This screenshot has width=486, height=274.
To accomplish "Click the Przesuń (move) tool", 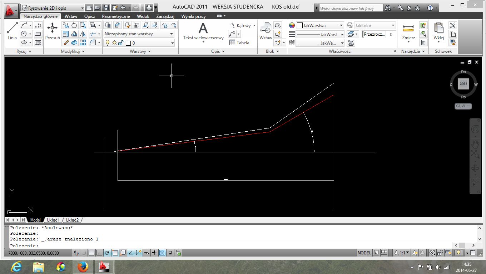I will (53, 31).
